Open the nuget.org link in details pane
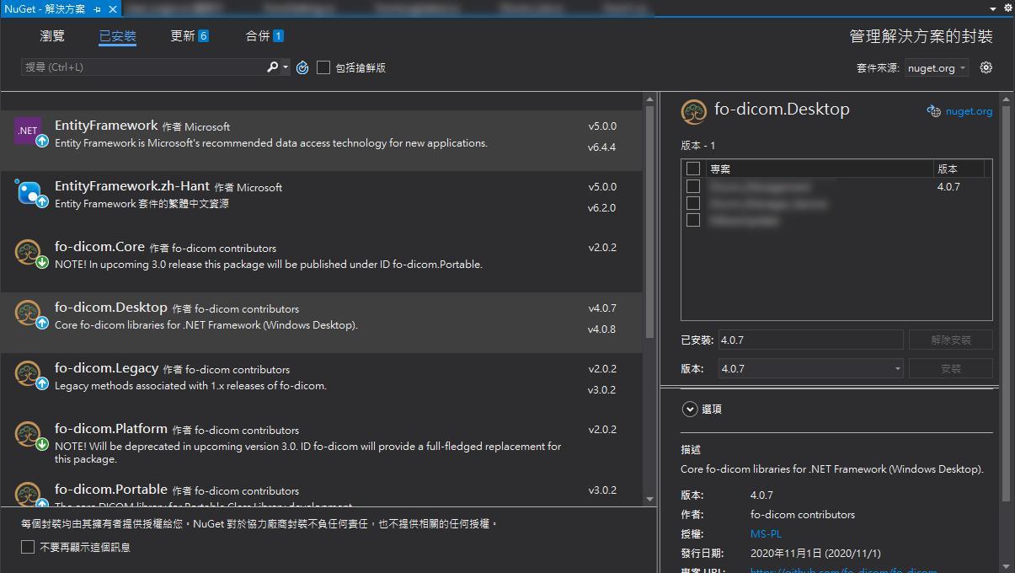The height and width of the screenshot is (573, 1015). tap(969, 111)
